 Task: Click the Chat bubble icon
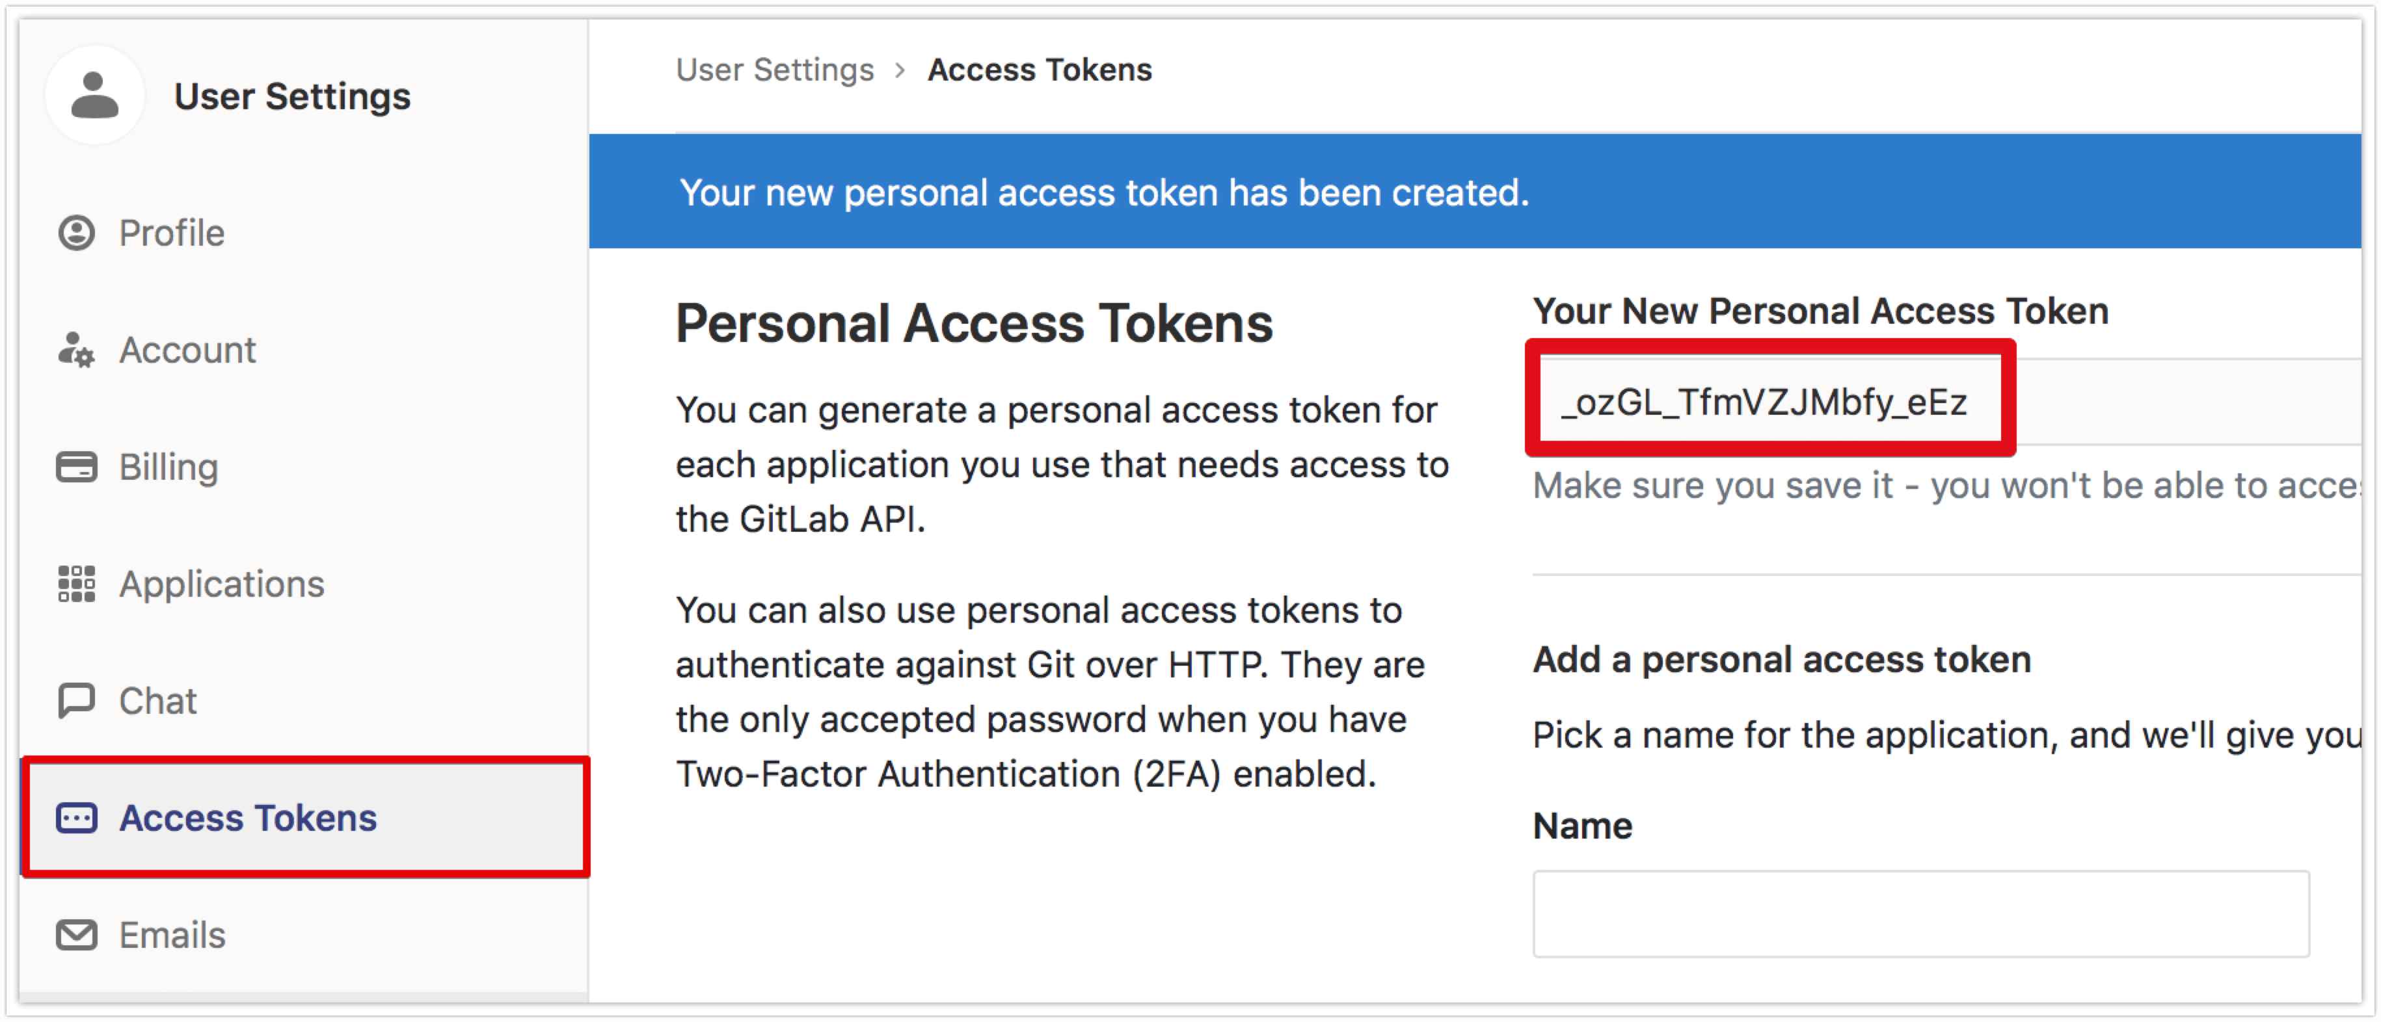77,700
